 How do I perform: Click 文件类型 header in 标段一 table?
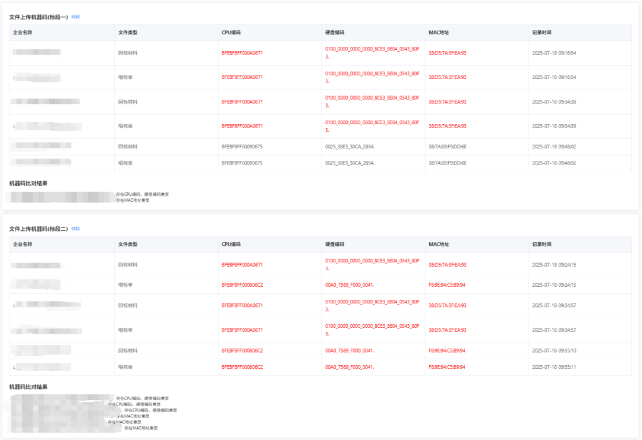(x=128, y=33)
